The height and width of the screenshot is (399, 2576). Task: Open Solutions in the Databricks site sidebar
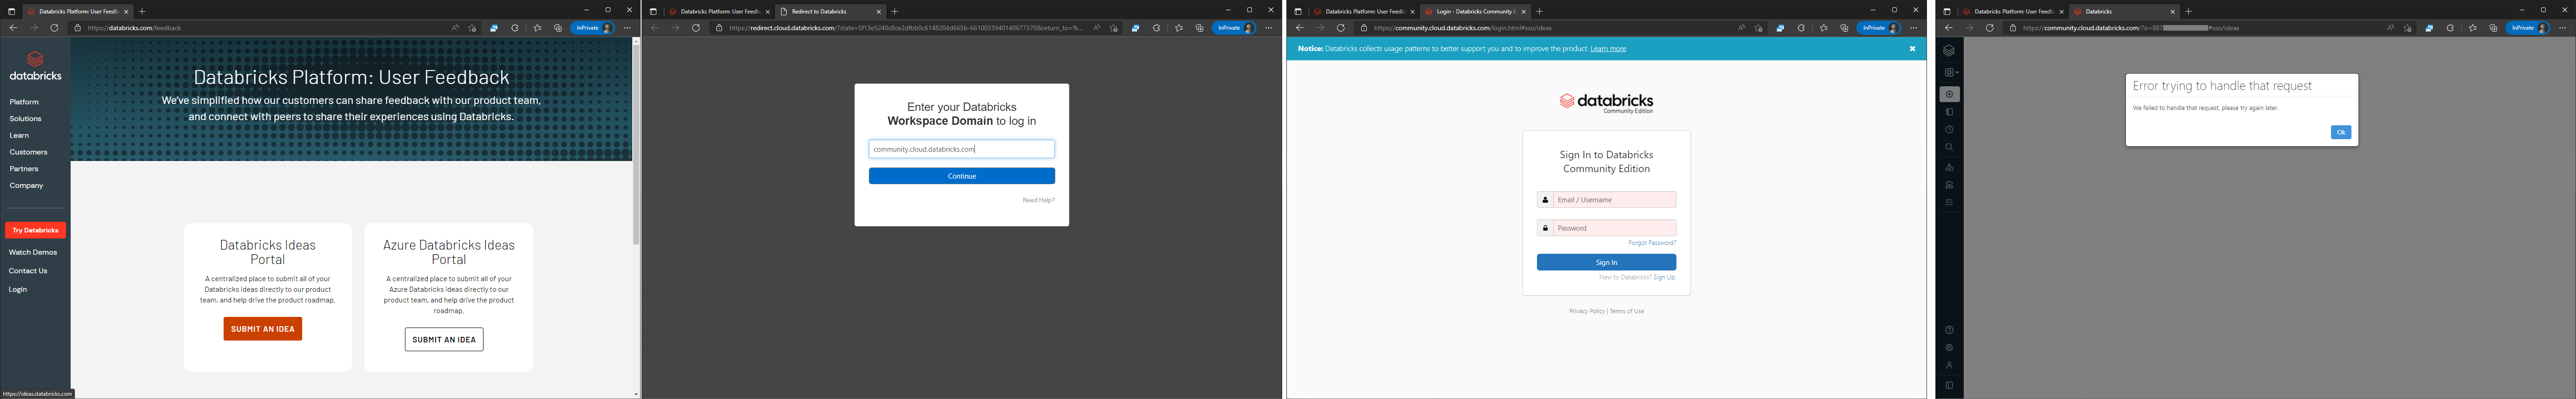[26, 119]
